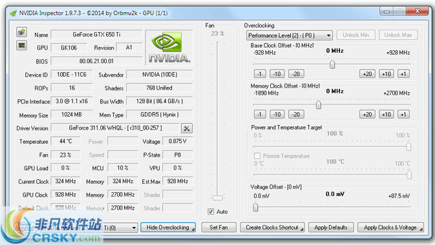Click the ROPs value 16
This screenshot has width=435, height=245.
[x=72, y=88]
